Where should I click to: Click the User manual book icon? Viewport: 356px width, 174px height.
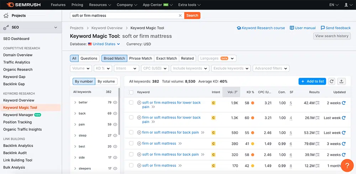click(x=292, y=28)
